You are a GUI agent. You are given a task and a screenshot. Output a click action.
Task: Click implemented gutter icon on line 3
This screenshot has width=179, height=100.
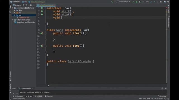click(42, 14)
